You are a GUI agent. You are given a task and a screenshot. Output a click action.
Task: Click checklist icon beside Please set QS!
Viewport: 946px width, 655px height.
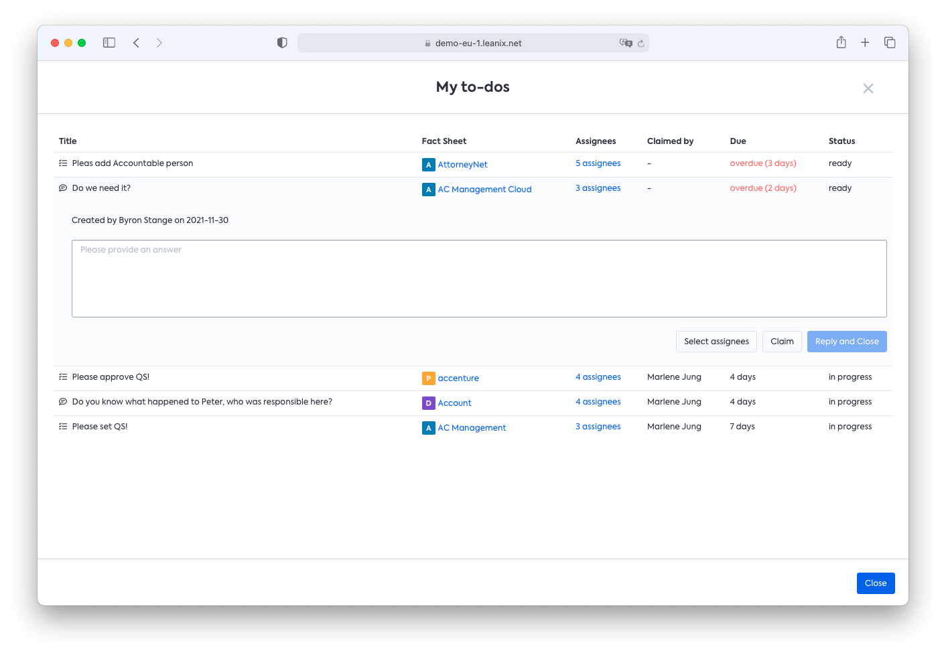[63, 427]
